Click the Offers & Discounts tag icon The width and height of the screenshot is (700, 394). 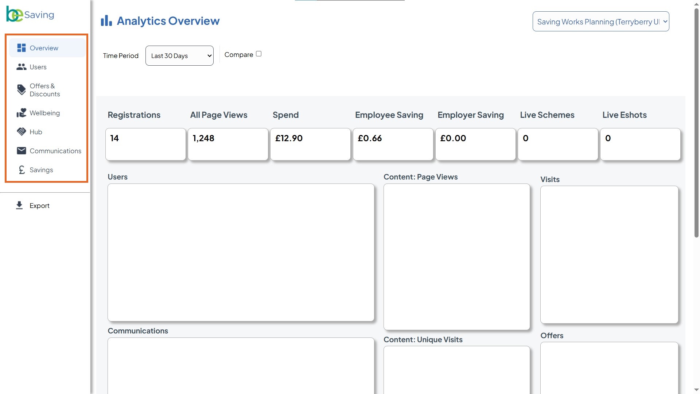pyautogui.click(x=22, y=90)
